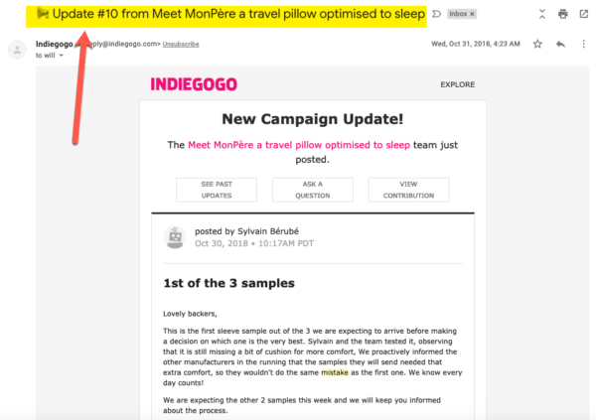The width and height of the screenshot is (596, 420).
Task: Click the Inbox label tag
Action: [458, 14]
